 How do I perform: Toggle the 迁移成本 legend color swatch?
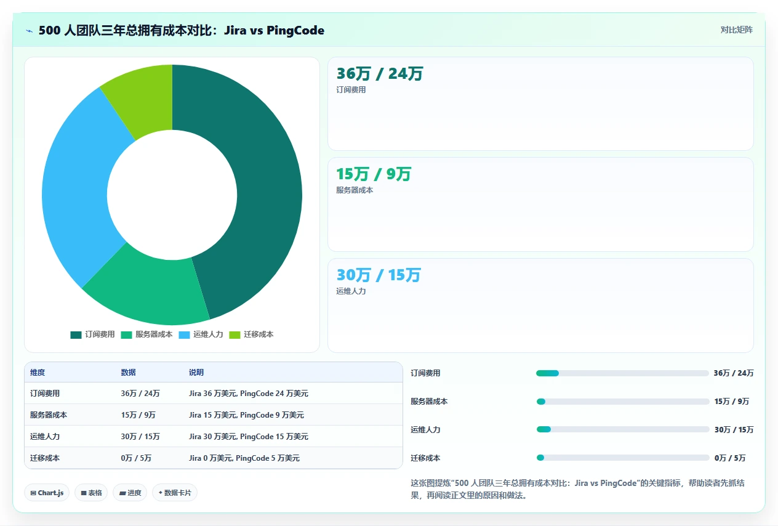pyautogui.click(x=235, y=334)
